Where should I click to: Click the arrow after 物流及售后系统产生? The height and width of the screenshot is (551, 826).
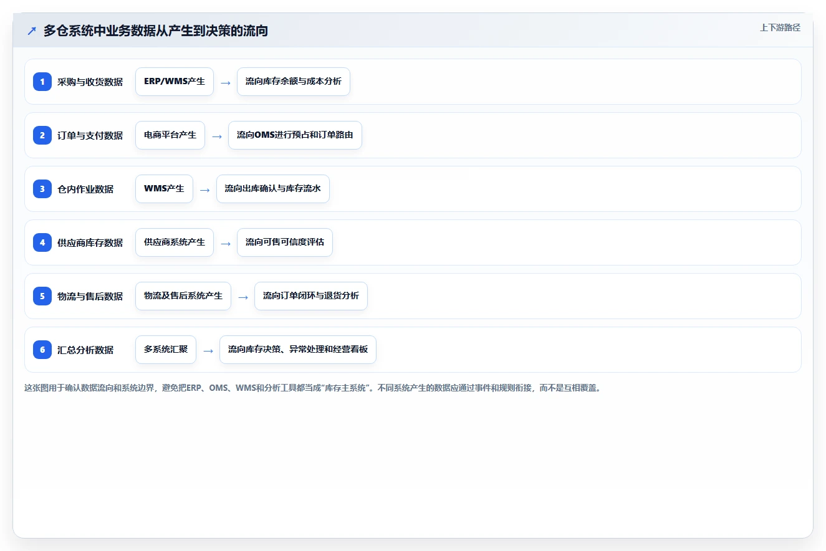click(x=243, y=297)
